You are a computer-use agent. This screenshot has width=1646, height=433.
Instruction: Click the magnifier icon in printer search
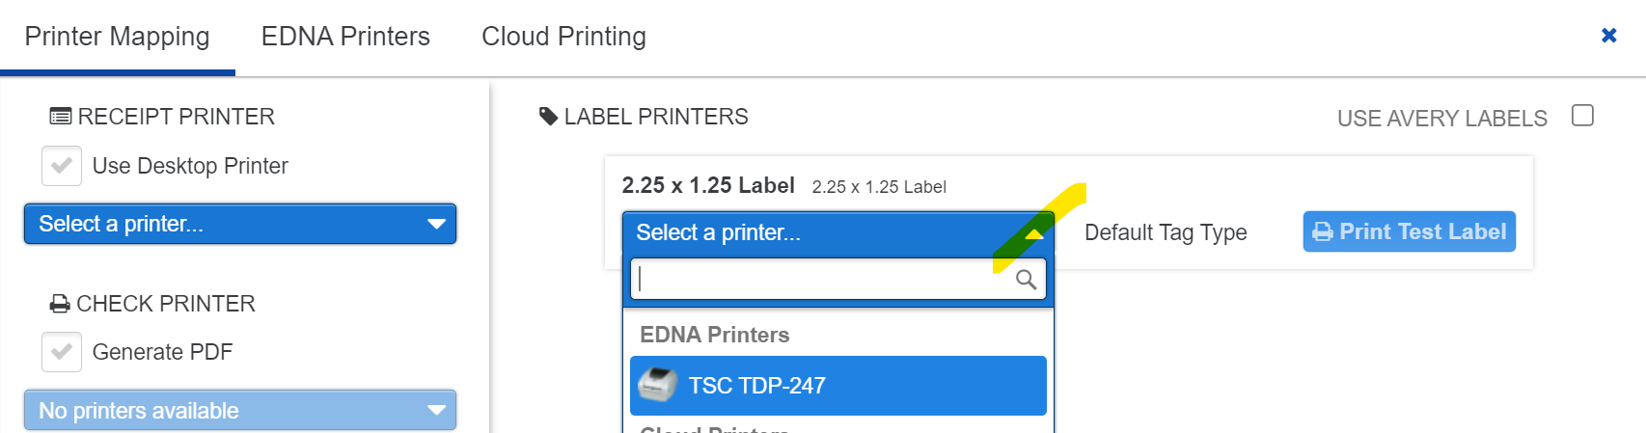(1026, 280)
